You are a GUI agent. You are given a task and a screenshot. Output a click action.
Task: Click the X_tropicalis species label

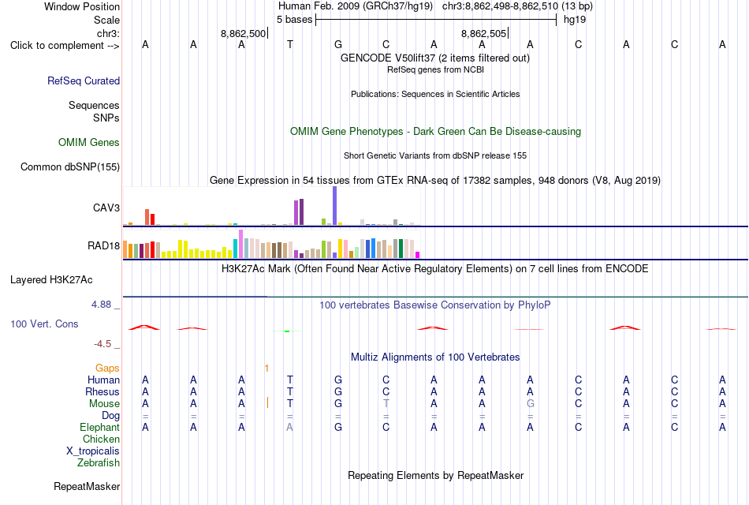click(93, 451)
